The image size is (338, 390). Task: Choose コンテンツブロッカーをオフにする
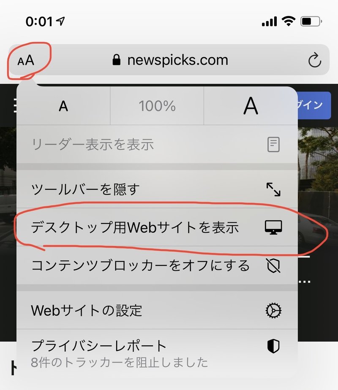(157, 265)
